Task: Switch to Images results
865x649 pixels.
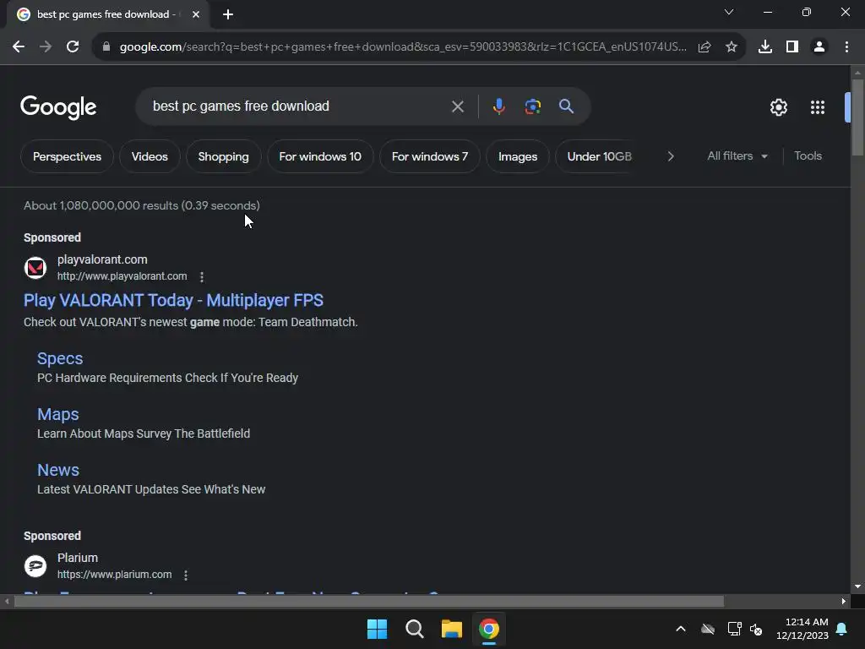Action: pos(518,156)
